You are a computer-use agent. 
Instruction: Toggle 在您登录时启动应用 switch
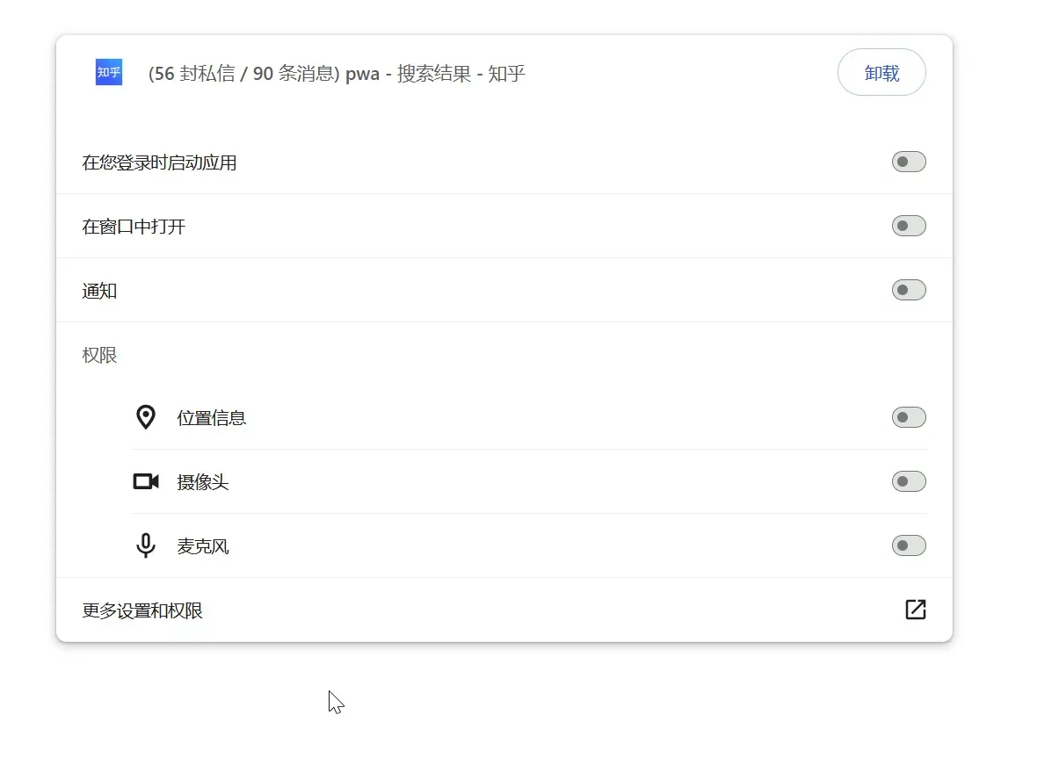909,162
